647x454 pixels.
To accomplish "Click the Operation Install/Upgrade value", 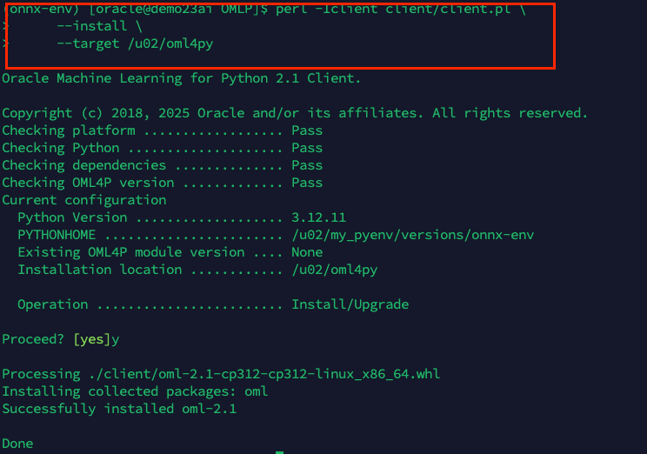I will point(350,304).
